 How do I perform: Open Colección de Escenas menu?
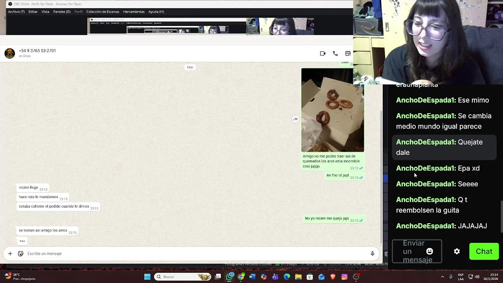click(x=103, y=12)
